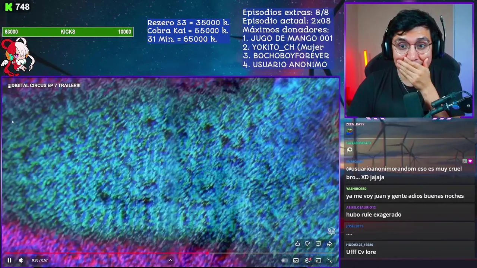
Task: Like the video with thumbs up
Action: [297, 244]
